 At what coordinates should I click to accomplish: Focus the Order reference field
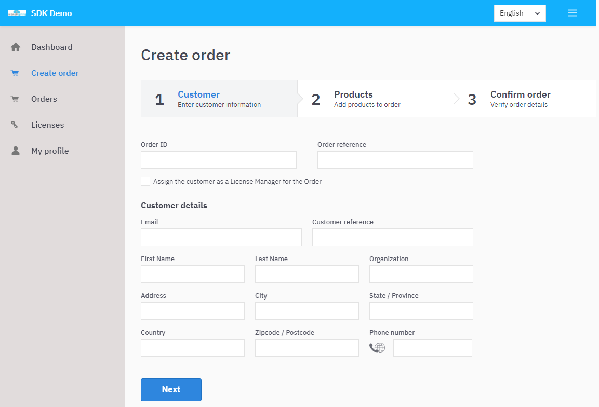pyautogui.click(x=395, y=160)
